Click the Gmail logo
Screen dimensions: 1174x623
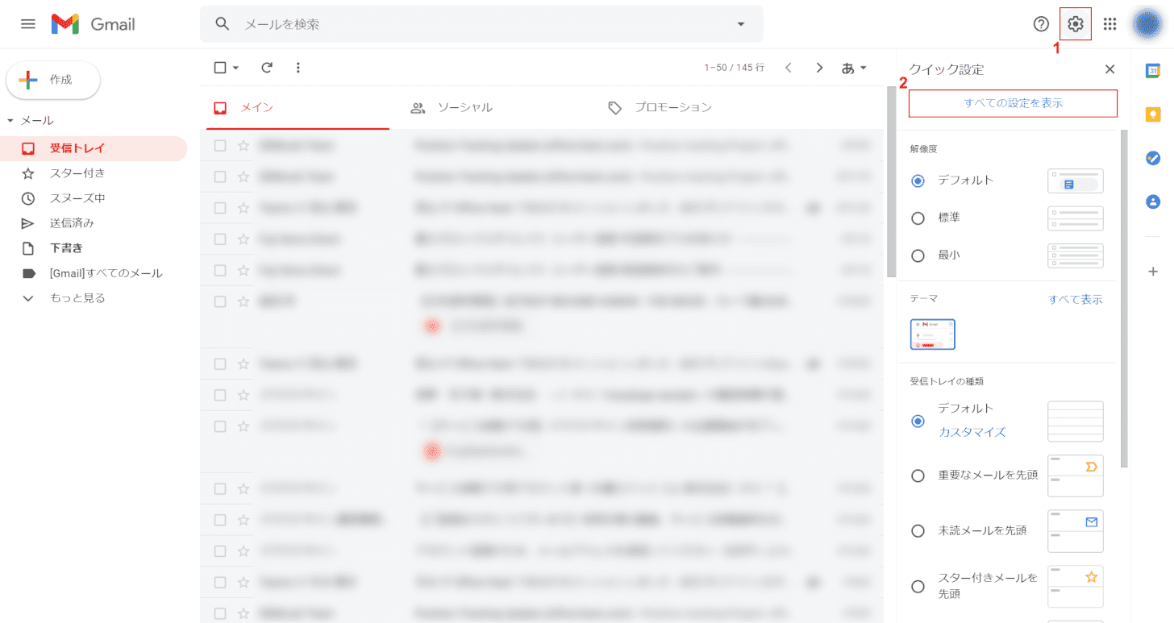tap(94, 24)
